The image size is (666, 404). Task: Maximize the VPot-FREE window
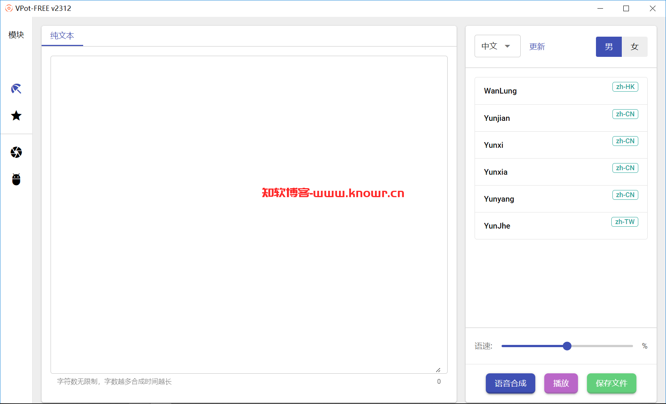626,8
